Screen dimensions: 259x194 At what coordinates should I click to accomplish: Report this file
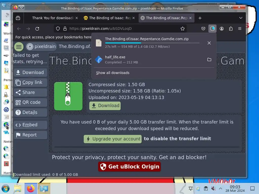pos(30,135)
